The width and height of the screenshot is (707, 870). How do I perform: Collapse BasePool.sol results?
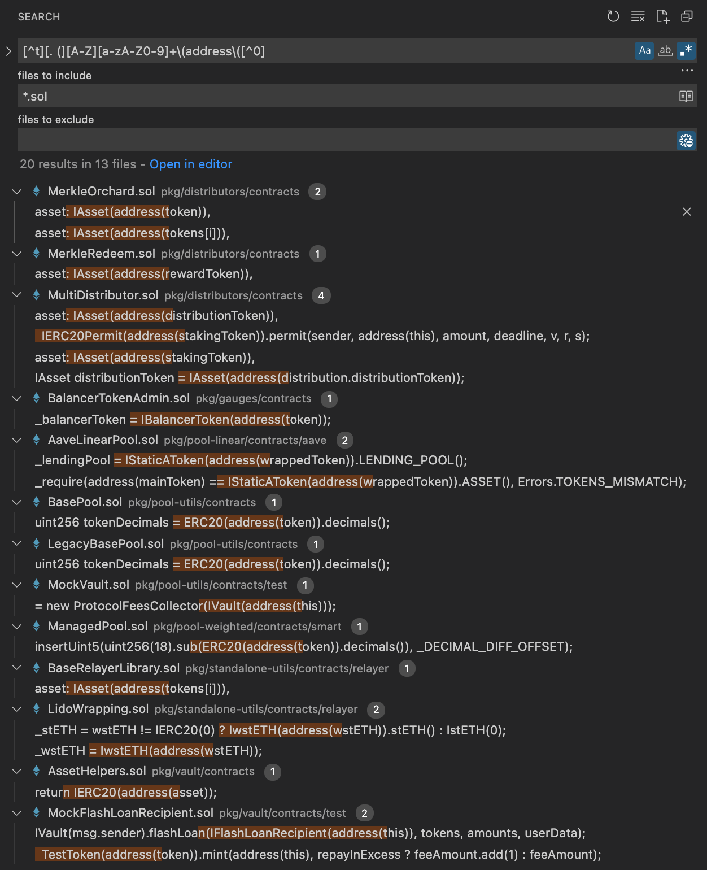17,502
